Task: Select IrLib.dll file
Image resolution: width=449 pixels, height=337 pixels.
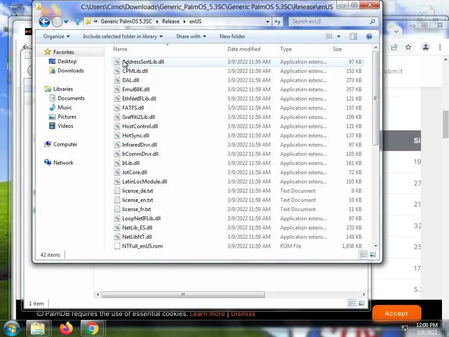Action: click(131, 163)
